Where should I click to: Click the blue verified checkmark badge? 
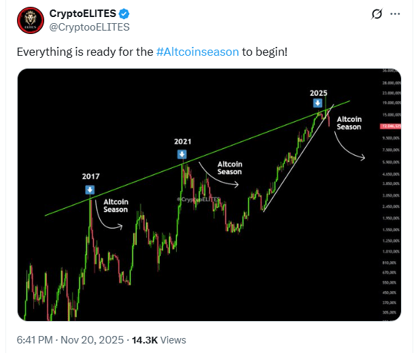(125, 14)
